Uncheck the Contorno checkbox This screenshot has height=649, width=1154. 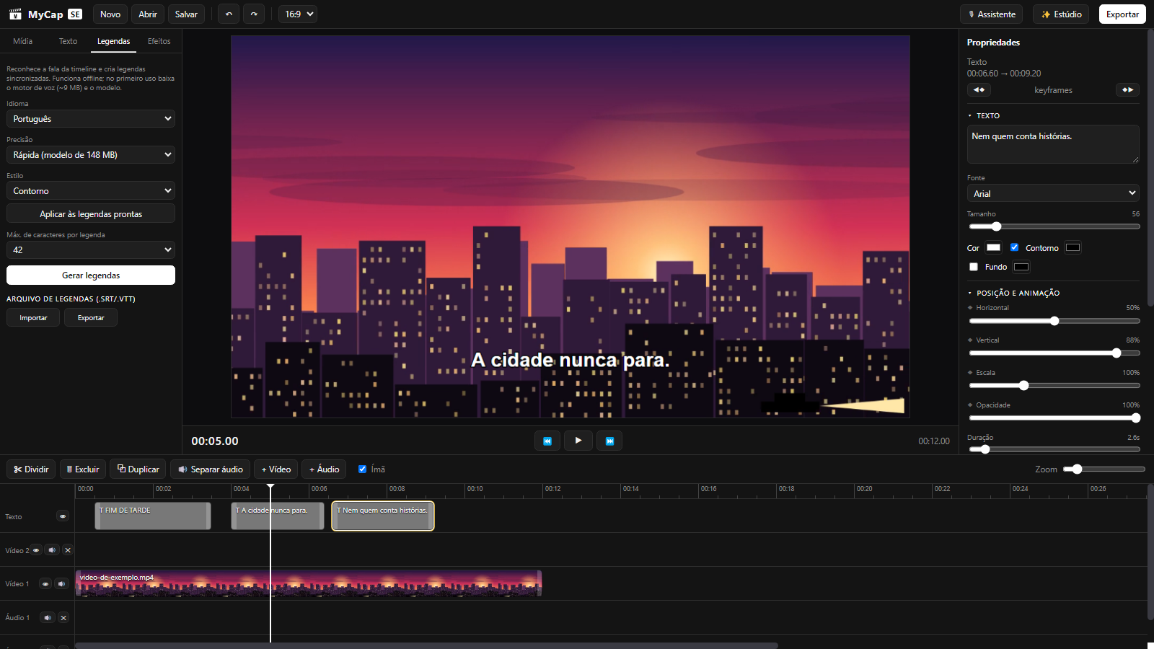(1014, 247)
